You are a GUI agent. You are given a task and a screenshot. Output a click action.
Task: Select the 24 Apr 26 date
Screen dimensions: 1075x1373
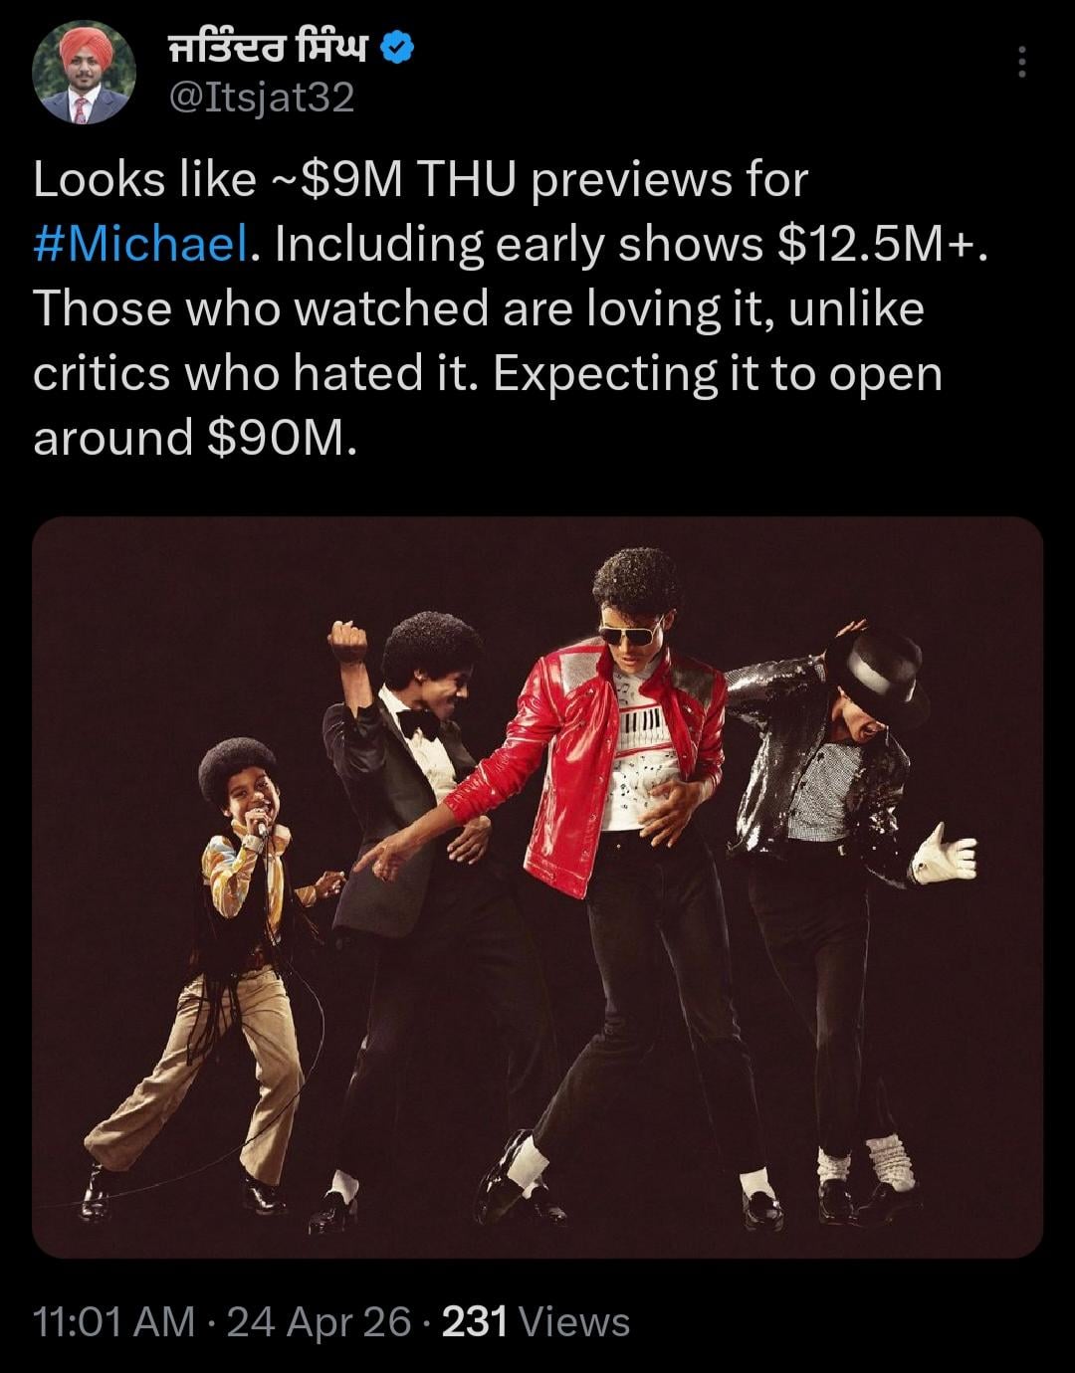319,1321
